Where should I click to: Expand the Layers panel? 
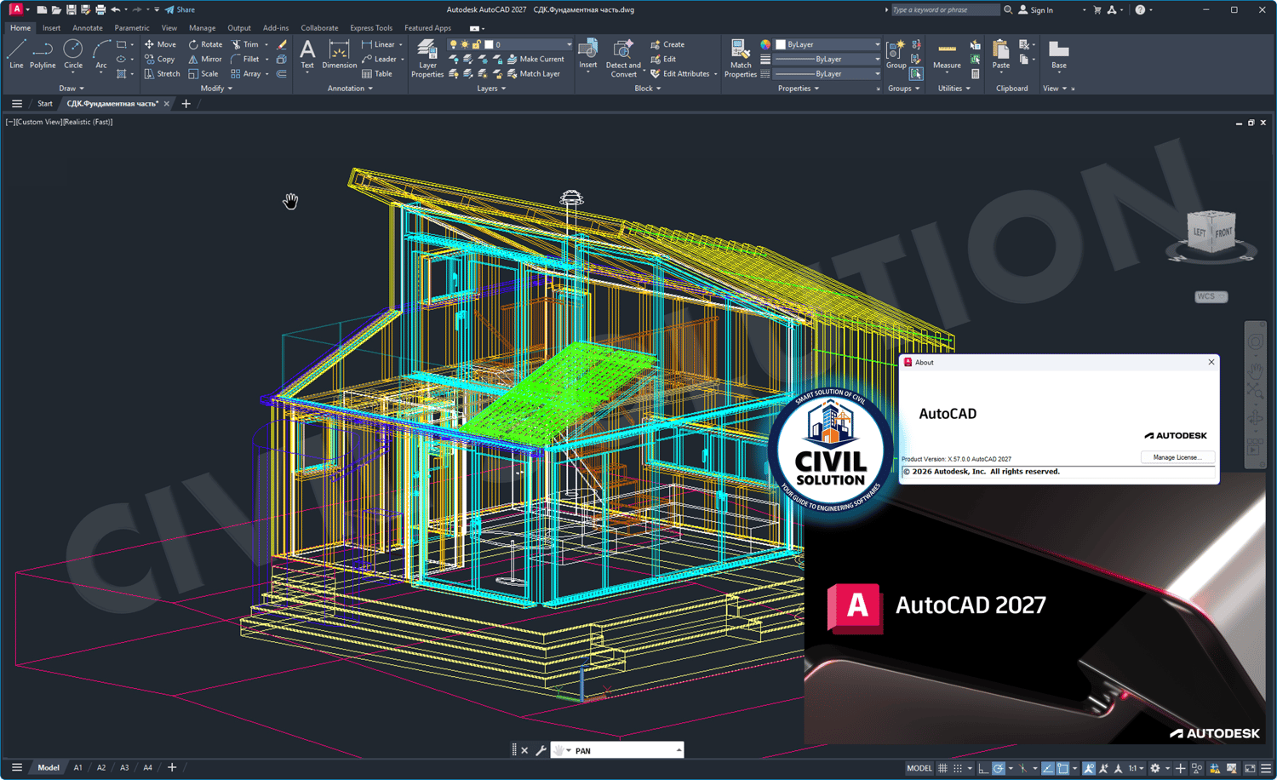tap(491, 88)
